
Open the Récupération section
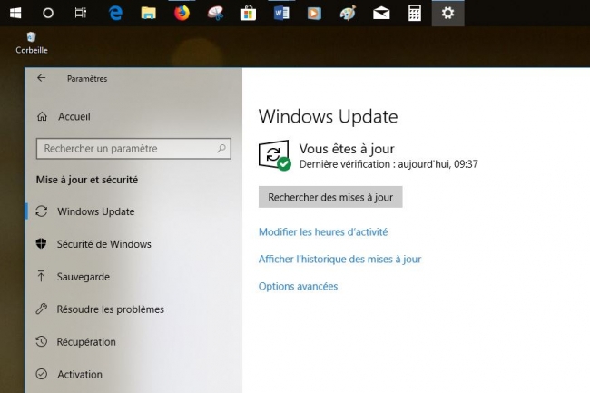[x=86, y=342]
